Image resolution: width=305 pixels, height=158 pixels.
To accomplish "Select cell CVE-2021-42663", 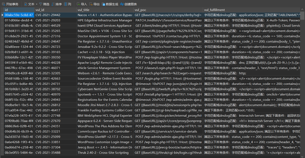I will 55,78.
